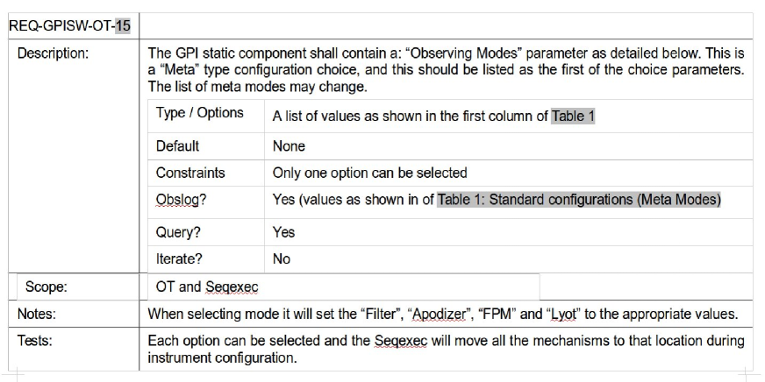The image size is (765, 382).
Task: Click the "OT and Seqexec" scope value
Action: (x=203, y=286)
